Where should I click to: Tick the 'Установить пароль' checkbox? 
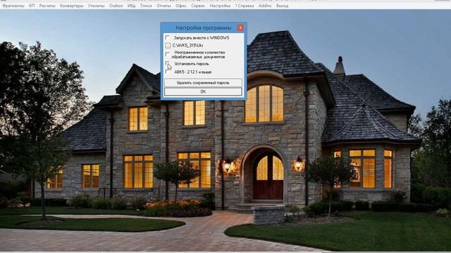pyautogui.click(x=168, y=63)
